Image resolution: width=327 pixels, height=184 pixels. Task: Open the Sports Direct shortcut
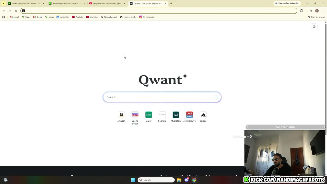click(135, 118)
